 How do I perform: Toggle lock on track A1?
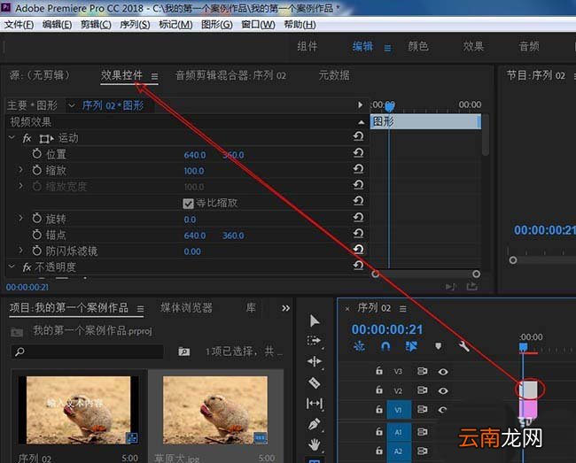(x=379, y=432)
